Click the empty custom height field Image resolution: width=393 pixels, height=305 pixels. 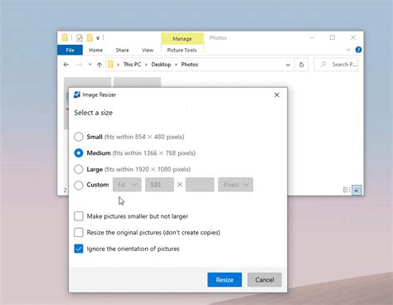[200, 185]
